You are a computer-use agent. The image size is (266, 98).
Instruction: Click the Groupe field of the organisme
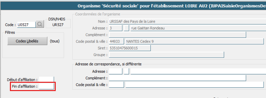pos(166,55)
